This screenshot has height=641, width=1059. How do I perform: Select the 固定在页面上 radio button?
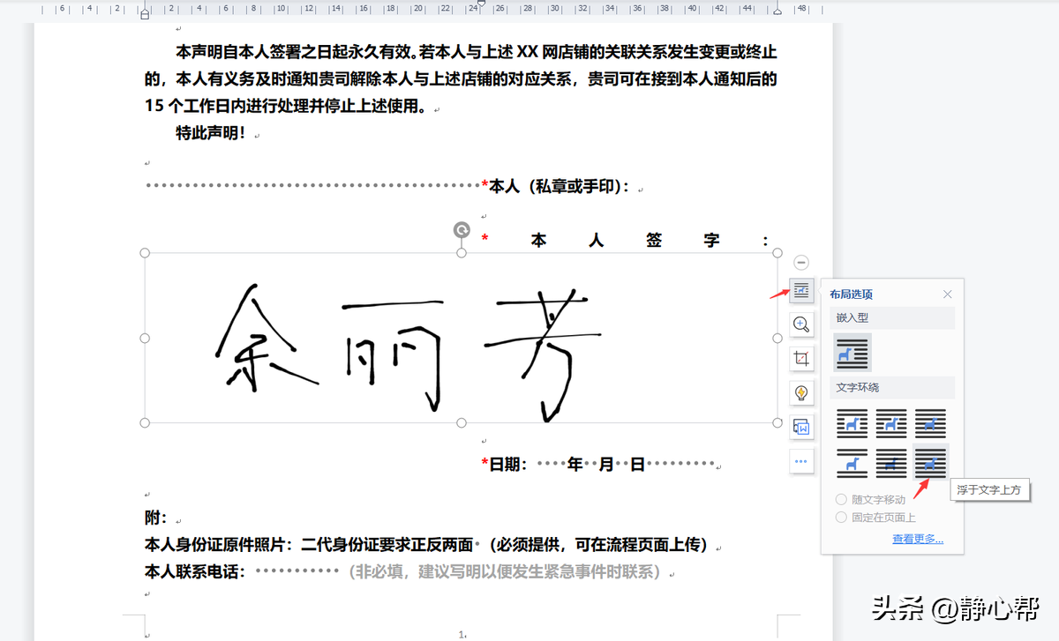coord(839,517)
